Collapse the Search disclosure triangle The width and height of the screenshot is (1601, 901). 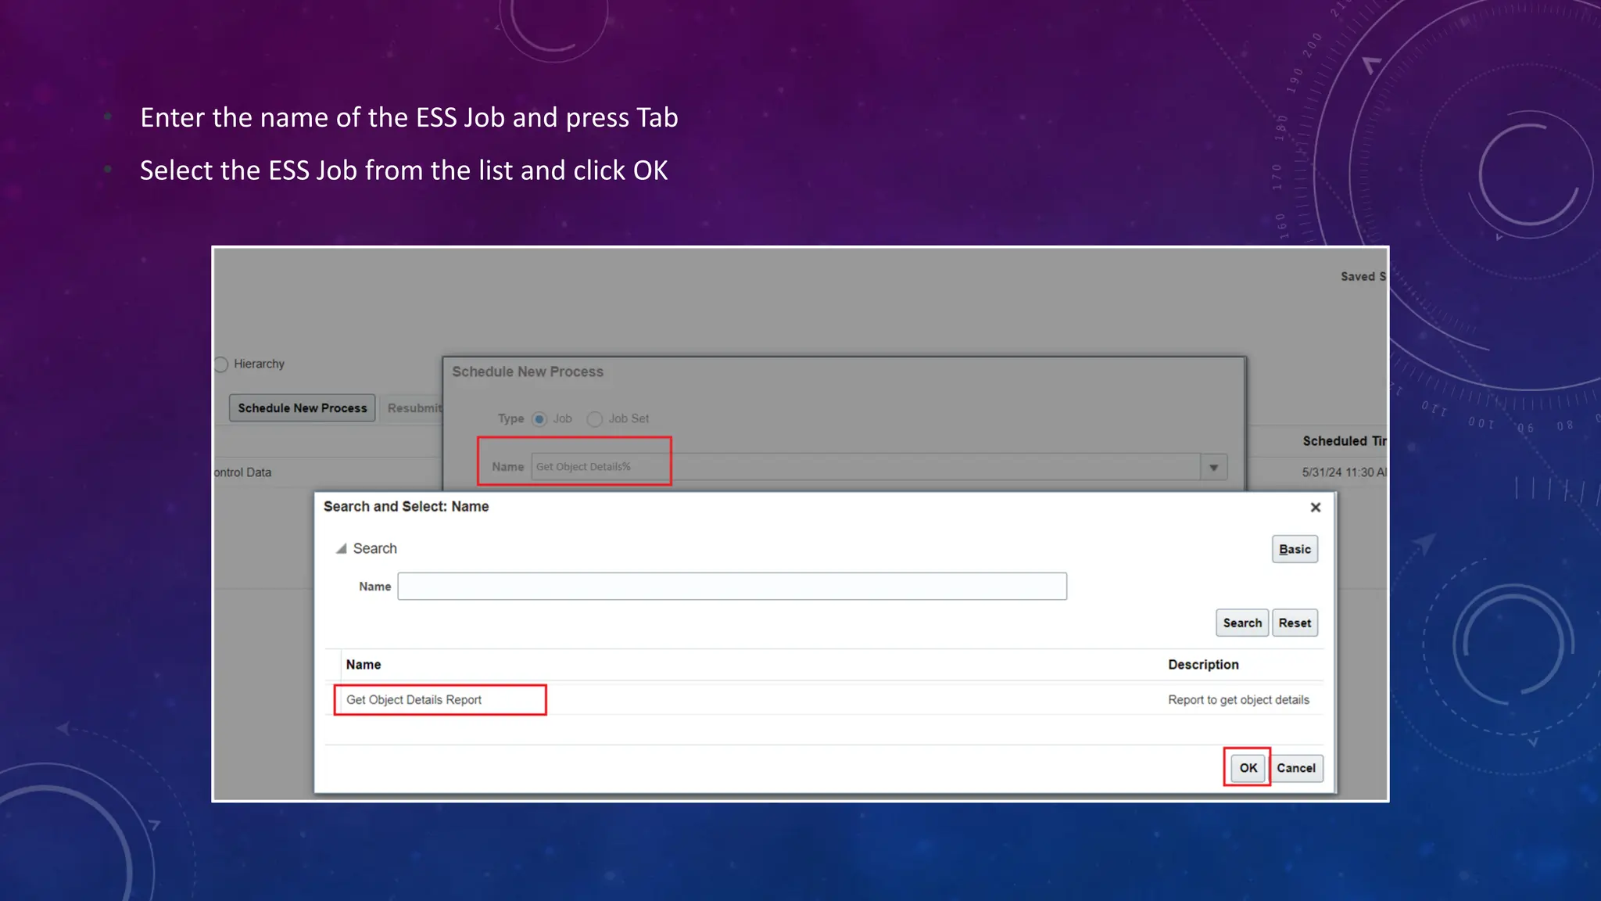[342, 549]
